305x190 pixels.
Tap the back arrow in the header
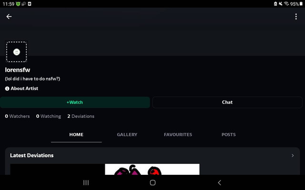coord(9,17)
